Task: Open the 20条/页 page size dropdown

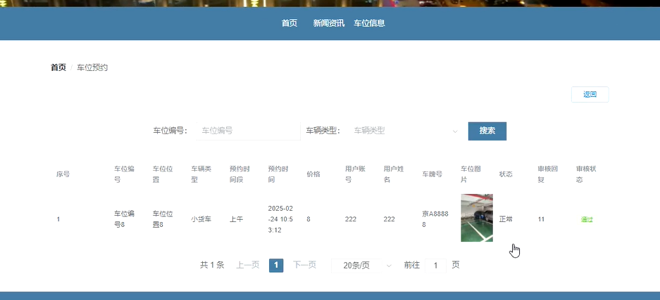Action: pyautogui.click(x=363, y=266)
